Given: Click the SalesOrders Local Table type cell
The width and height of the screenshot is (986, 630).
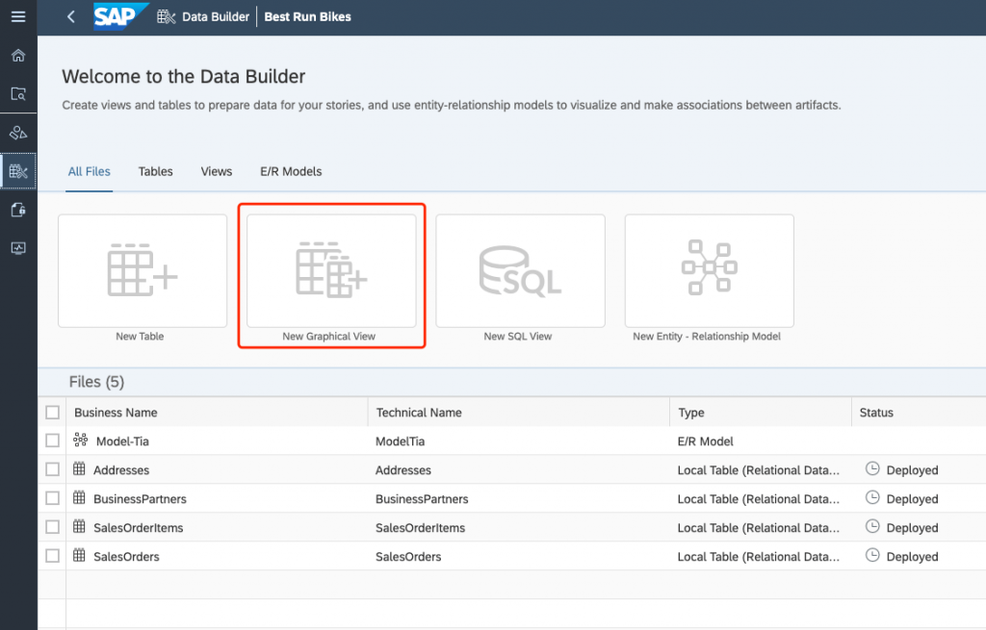Looking at the screenshot, I should click(x=759, y=557).
